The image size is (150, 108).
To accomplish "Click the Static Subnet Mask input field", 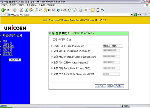I will [111, 57].
